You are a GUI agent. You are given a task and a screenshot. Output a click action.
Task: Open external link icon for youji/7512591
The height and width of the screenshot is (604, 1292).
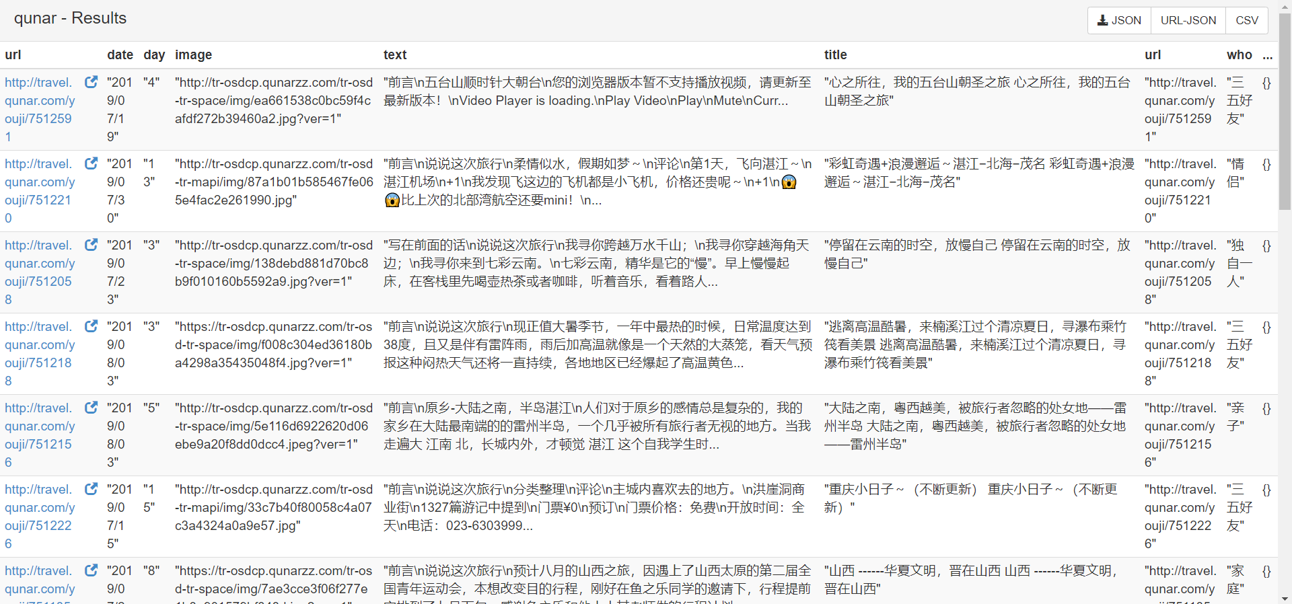pyautogui.click(x=91, y=82)
